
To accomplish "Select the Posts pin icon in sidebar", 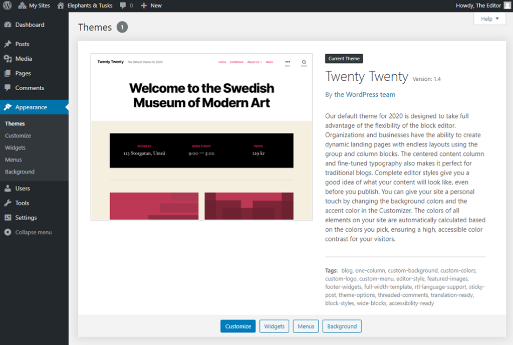I will pos(7,44).
